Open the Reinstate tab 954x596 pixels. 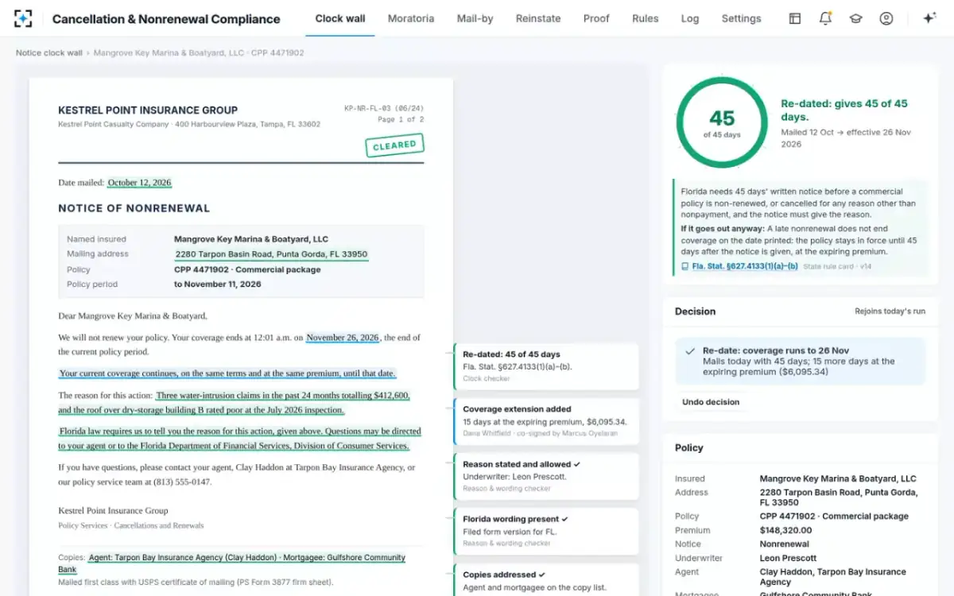538,18
